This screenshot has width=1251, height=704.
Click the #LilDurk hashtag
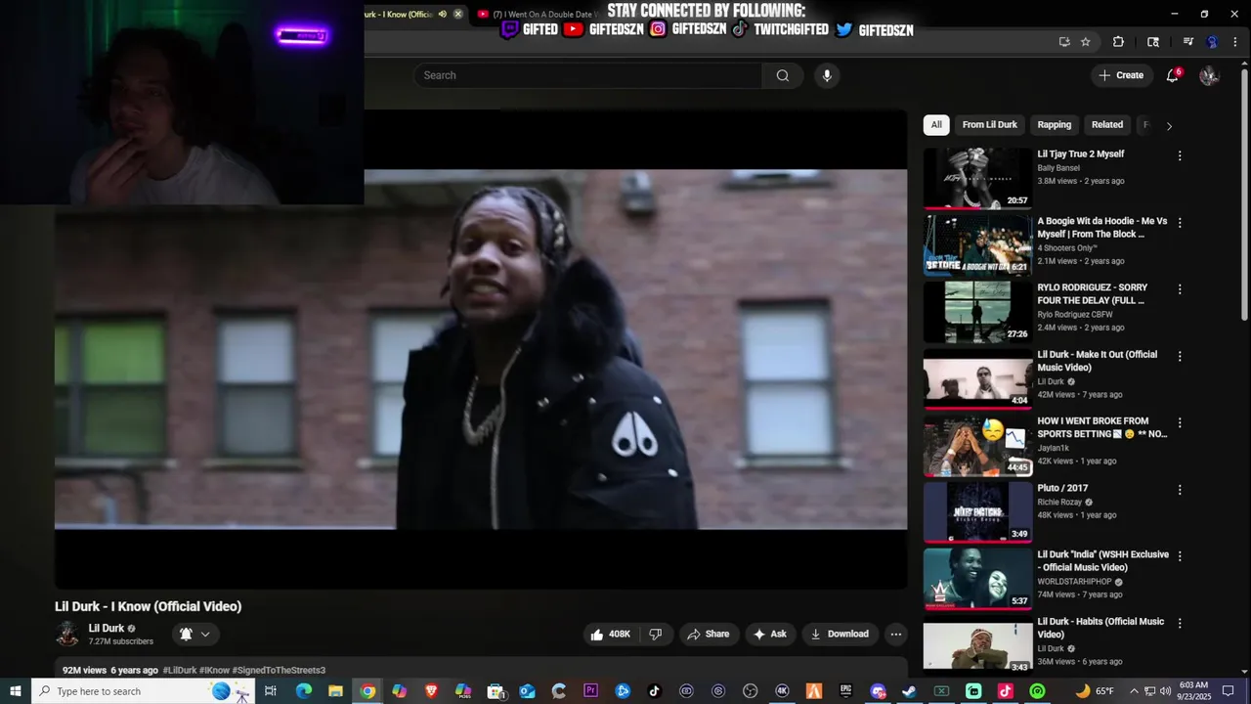click(x=180, y=670)
